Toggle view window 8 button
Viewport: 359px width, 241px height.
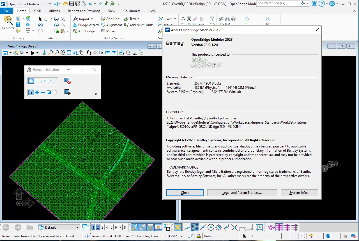pyautogui.click(x=125, y=227)
